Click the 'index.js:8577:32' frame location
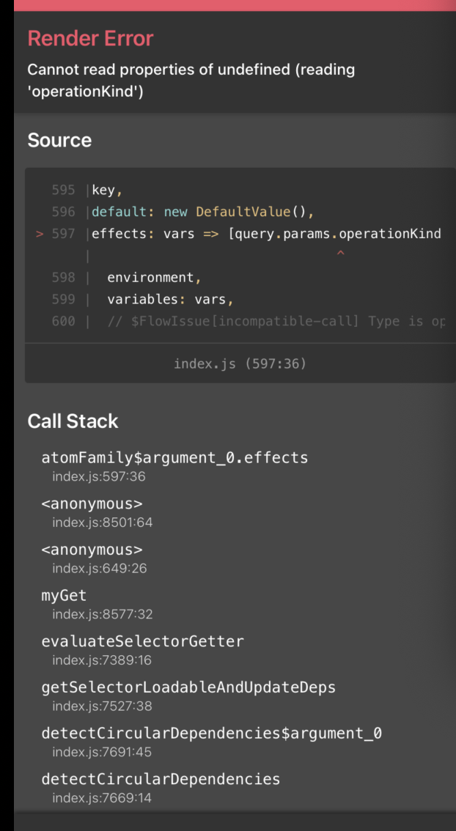 [103, 615]
